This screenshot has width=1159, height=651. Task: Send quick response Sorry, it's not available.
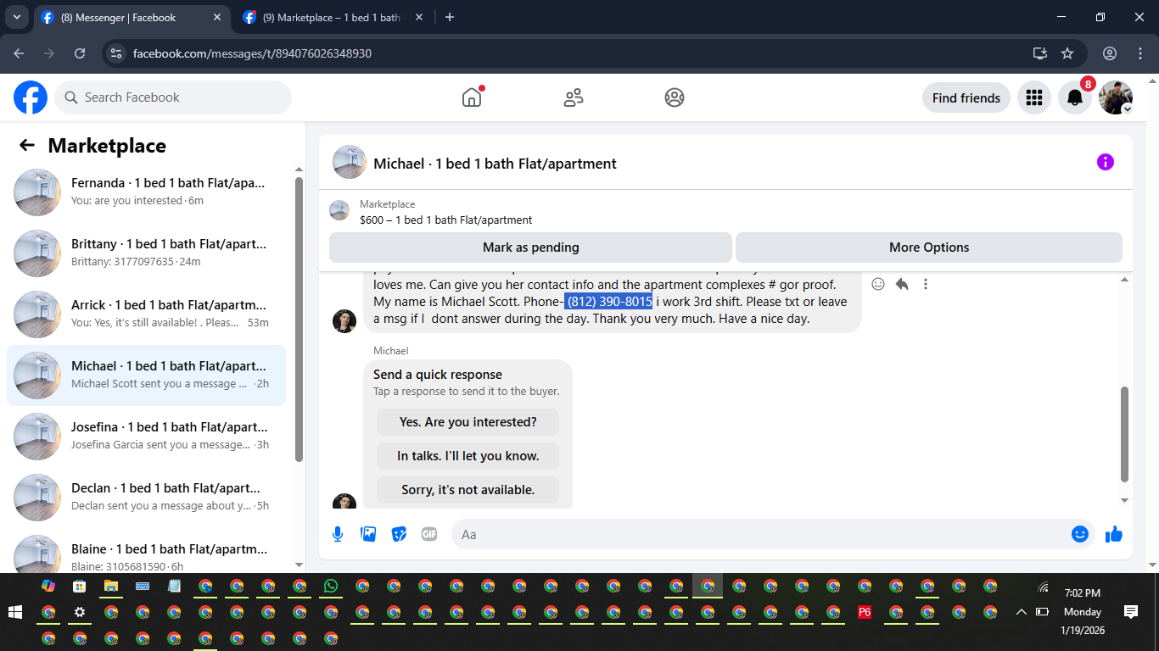pyautogui.click(x=468, y=490)
